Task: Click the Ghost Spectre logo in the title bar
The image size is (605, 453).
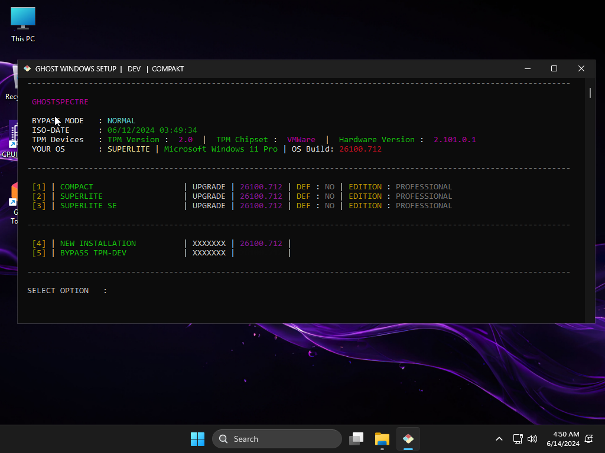Action: coord(27,68)
